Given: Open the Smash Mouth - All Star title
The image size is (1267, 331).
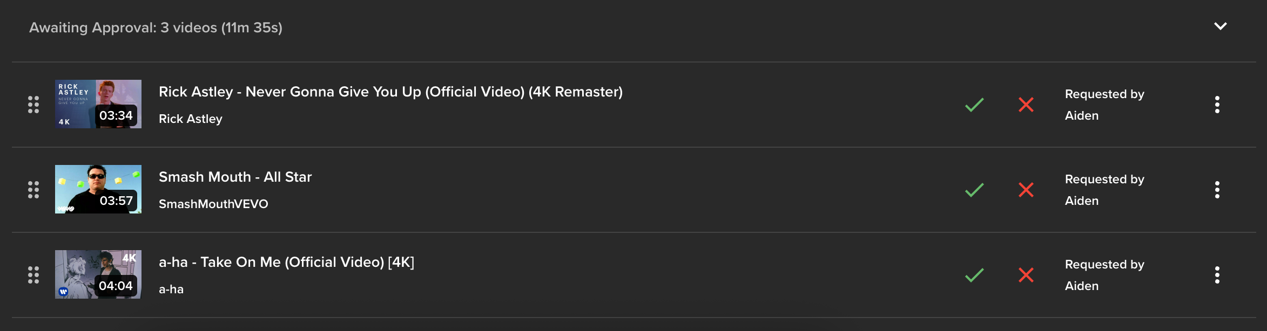Looking at the screenshot, I should [x=235, y=177].
